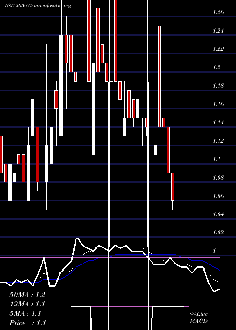The image size is (236, 330).
Task: Click the 1.2 price axis label
Action: [217, 67]
